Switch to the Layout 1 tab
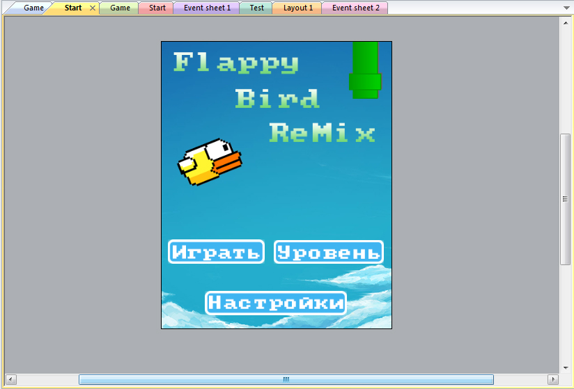This screenshot has height=389, width=574. 297,8
